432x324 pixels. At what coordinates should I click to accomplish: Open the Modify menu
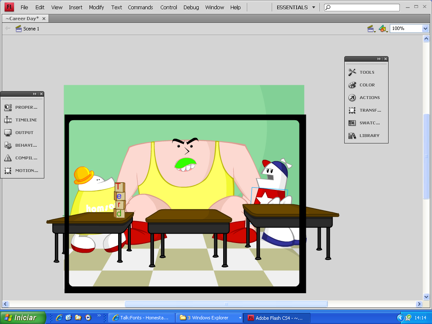(x=97, y=7)
